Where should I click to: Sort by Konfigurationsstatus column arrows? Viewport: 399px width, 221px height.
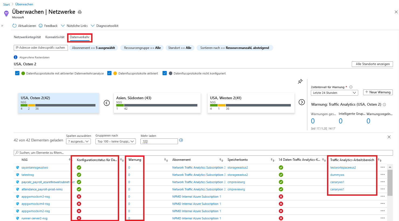(122, 160)
